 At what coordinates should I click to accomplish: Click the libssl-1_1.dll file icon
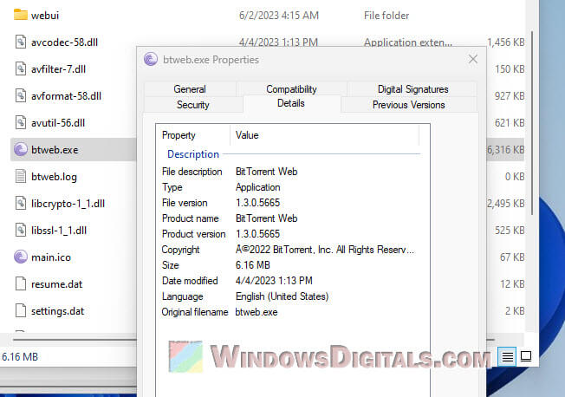coord(21,230)
